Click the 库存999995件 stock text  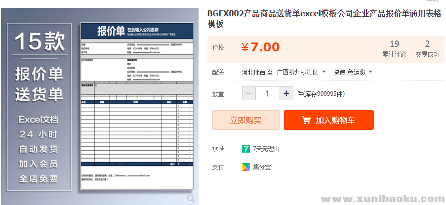pyautogui.click(x=321, y=94)
